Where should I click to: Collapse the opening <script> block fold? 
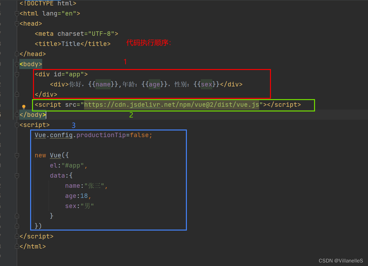[17, 125]
